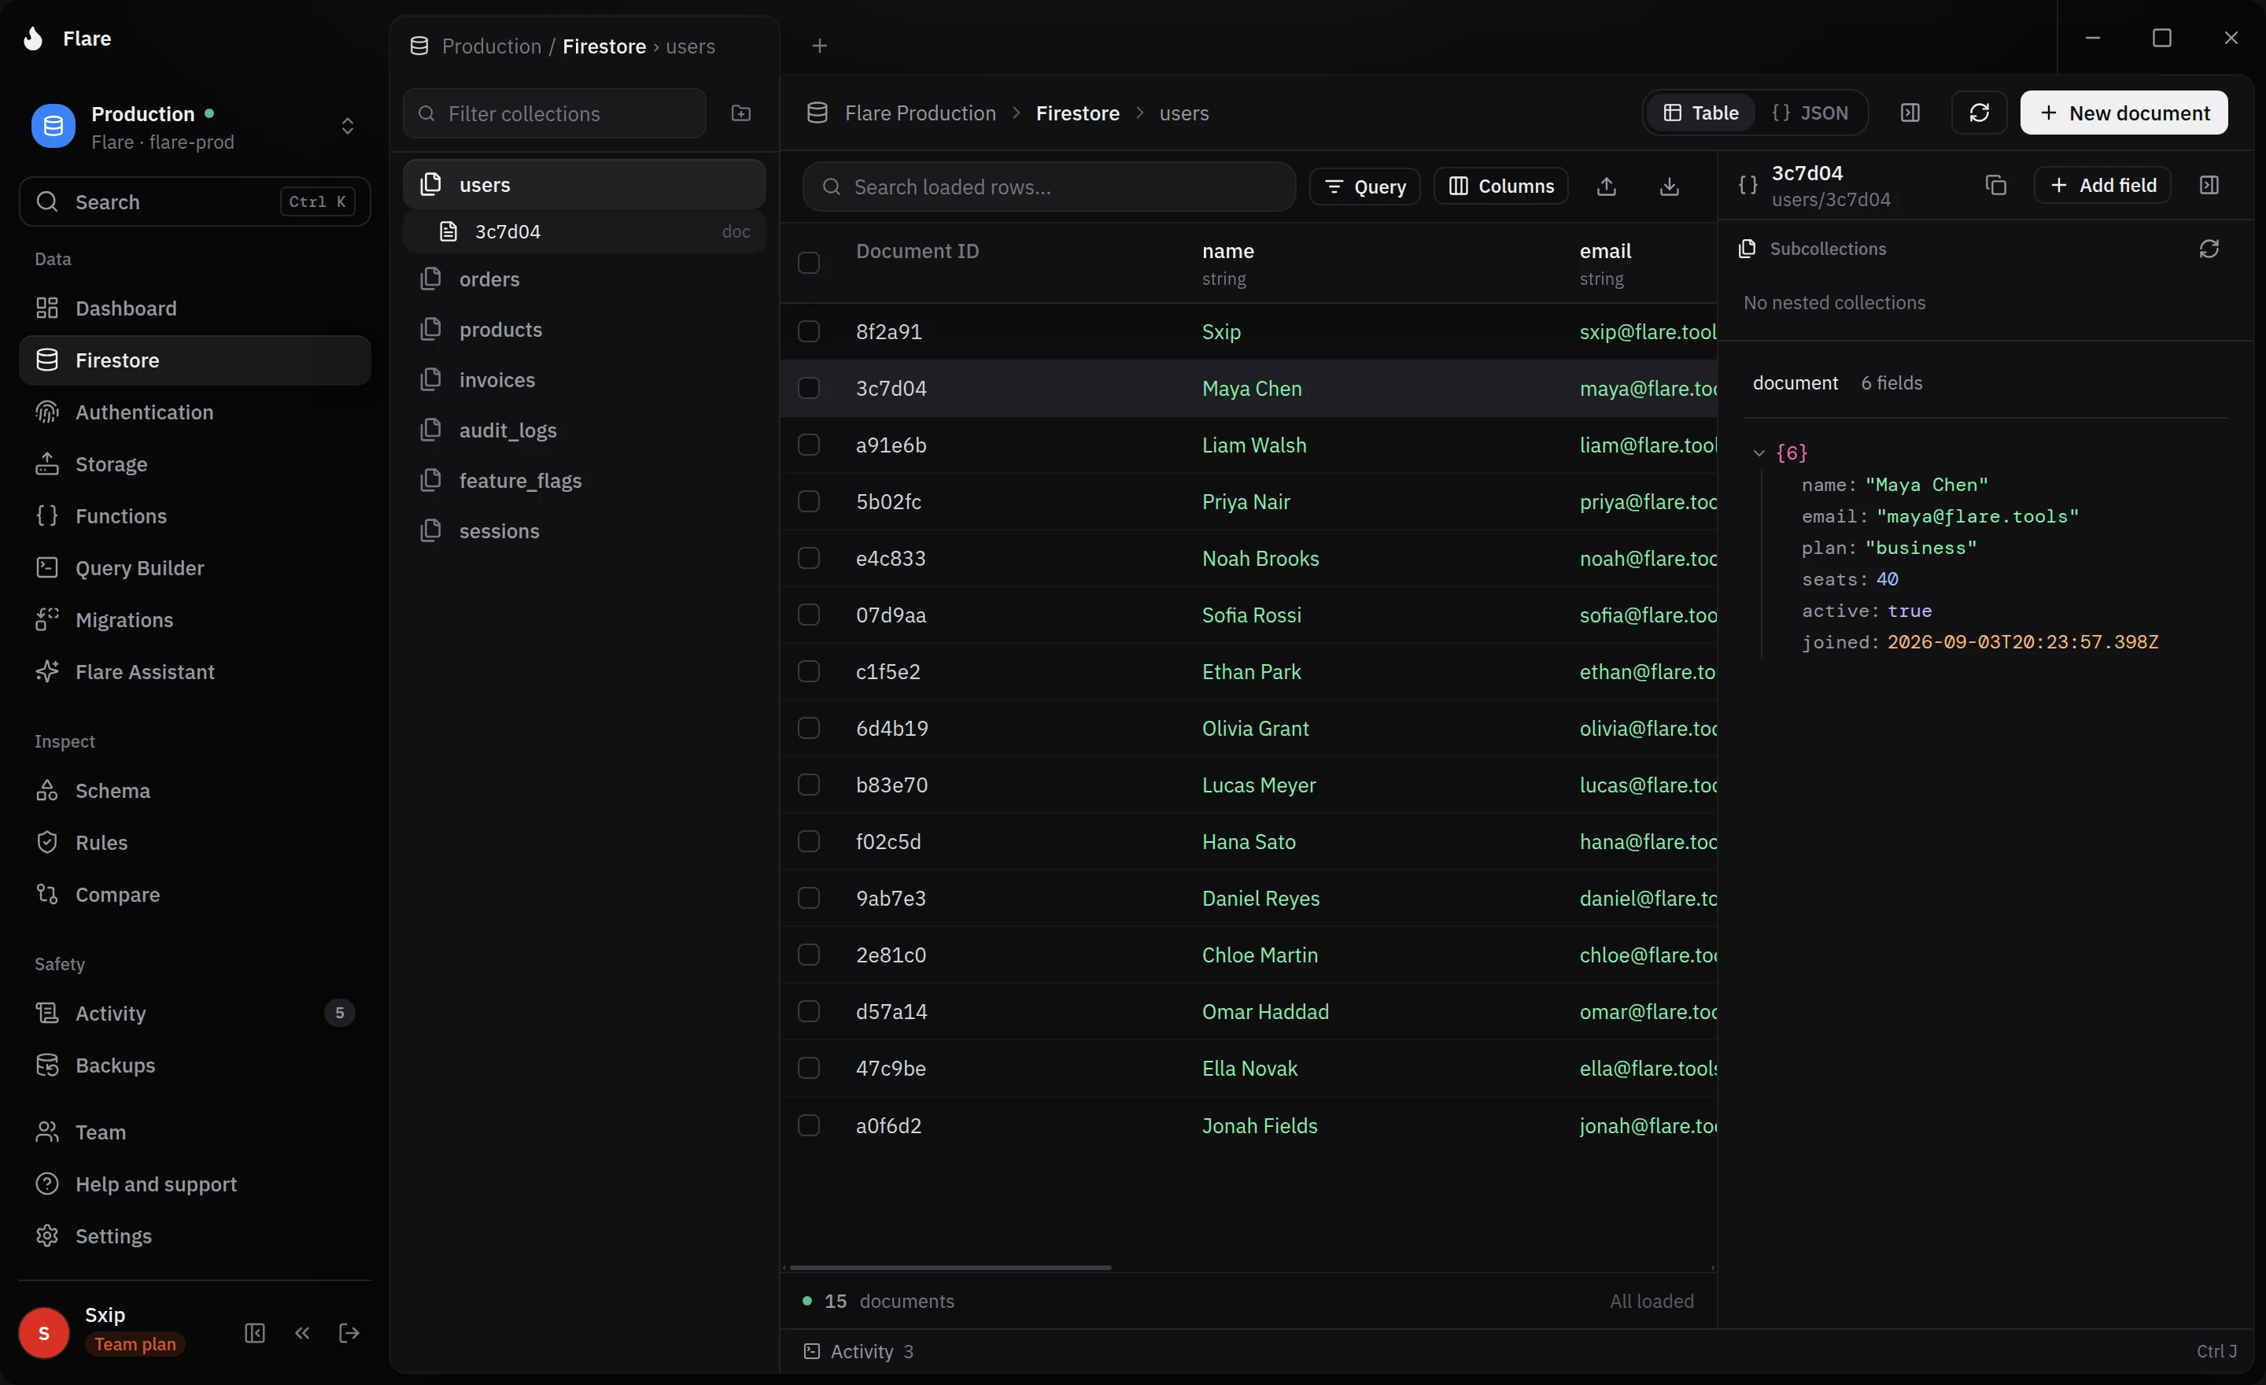Open the Dashboard page

click(195, 308)
